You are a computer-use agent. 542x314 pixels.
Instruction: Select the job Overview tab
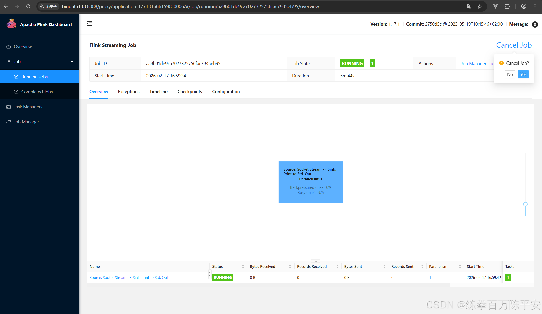click(99, 92)
